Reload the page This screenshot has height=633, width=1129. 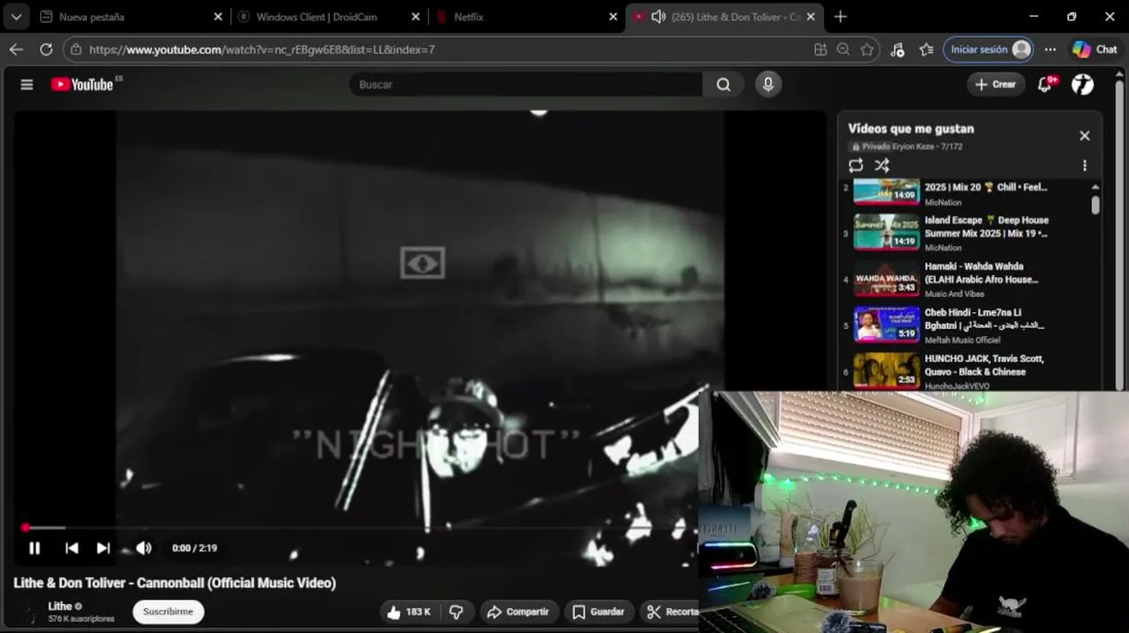point(47,49)
